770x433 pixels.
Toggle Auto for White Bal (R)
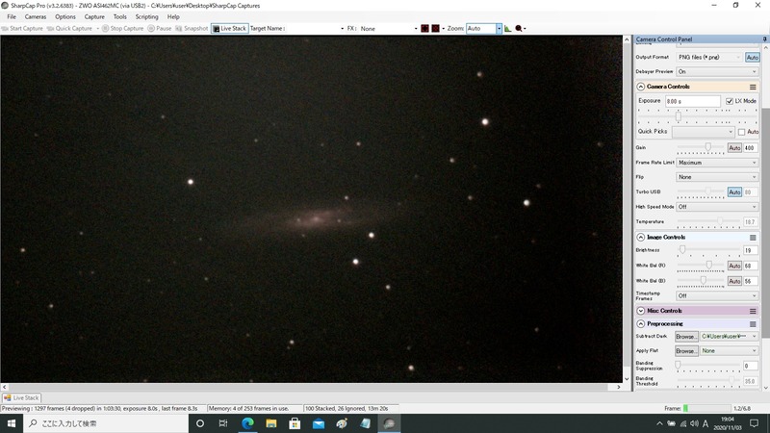(734, 266)
